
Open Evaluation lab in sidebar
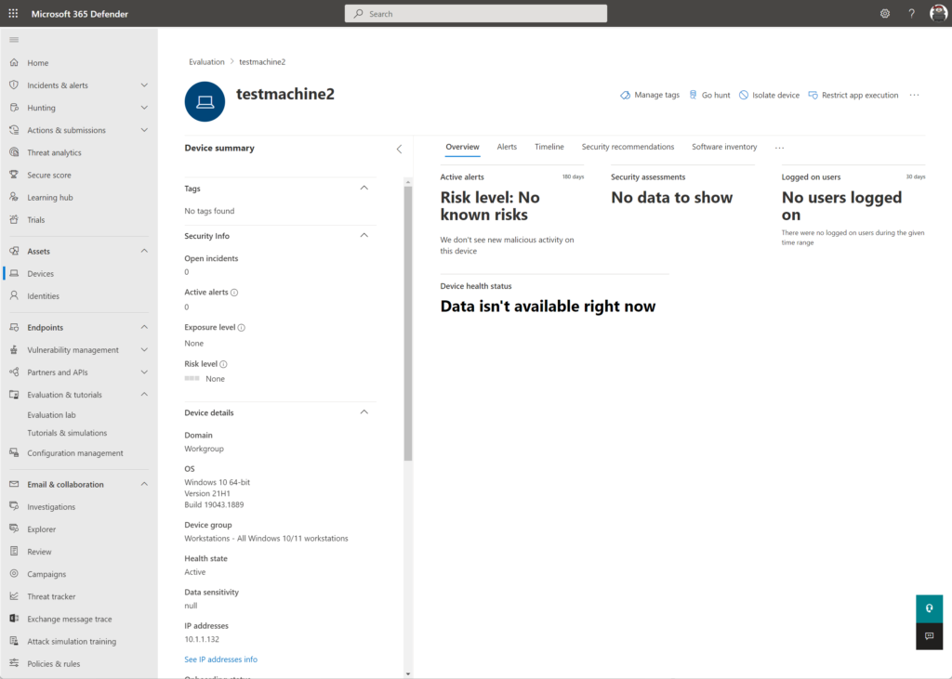coord(52,415)
